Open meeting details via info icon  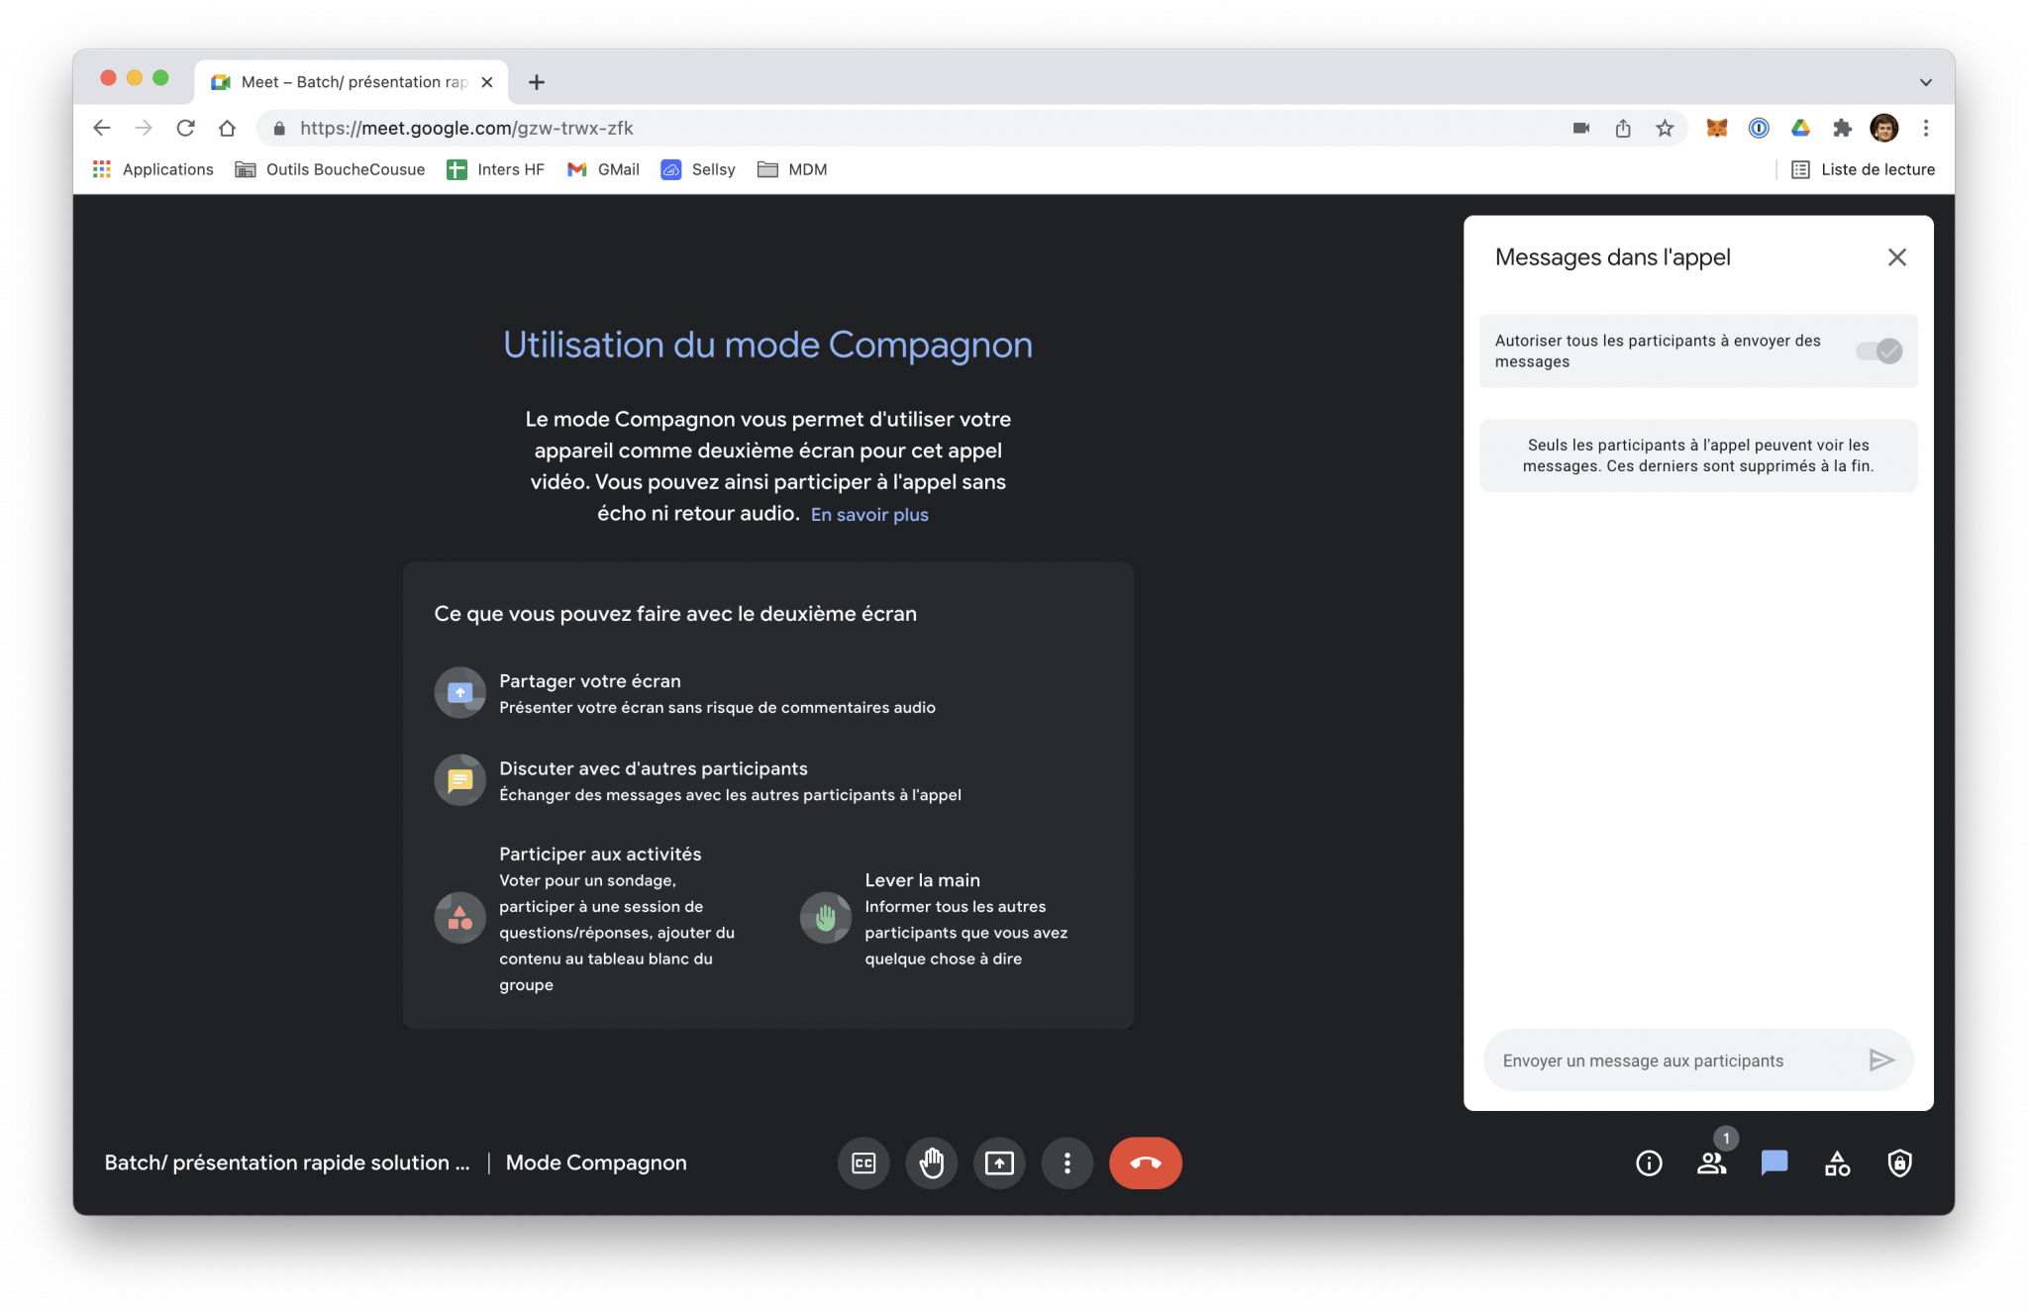click(1648, 1162)
